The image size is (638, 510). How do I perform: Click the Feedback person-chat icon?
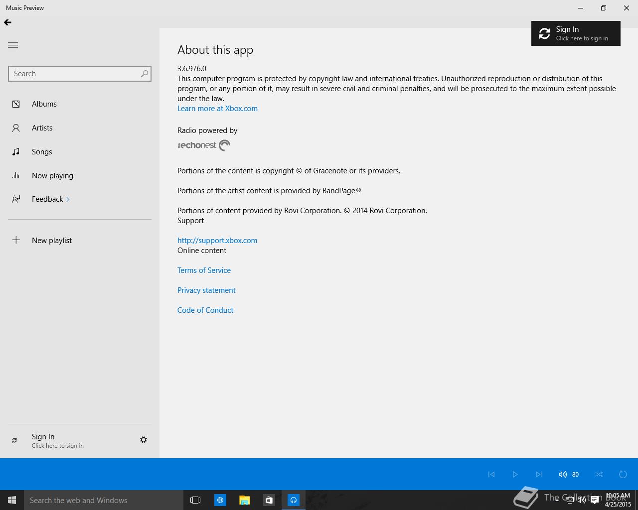pos(16,199)
